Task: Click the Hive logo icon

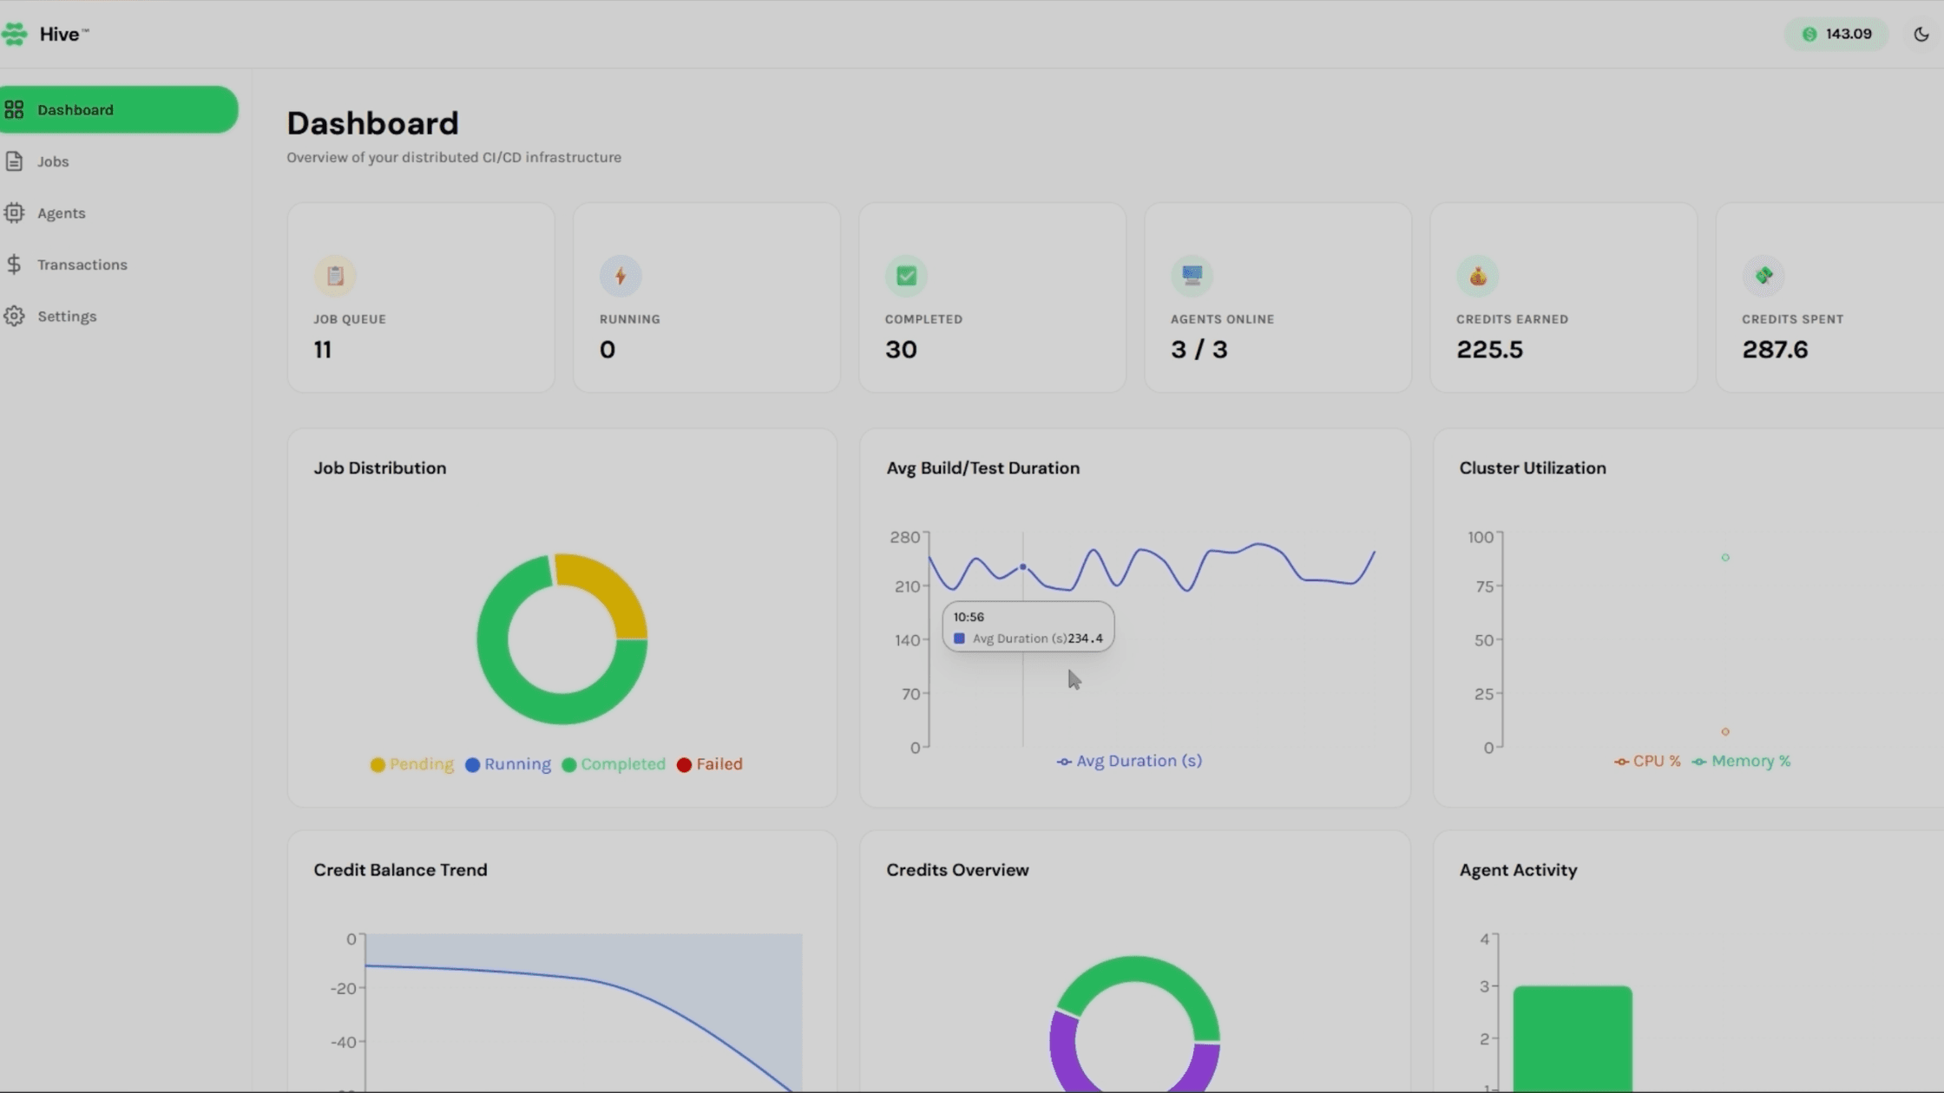Action: click(x=14, y=34)
